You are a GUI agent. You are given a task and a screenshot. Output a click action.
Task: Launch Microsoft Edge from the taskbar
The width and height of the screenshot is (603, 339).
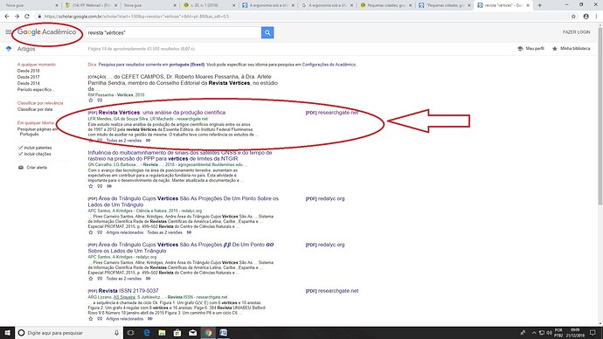147,333
